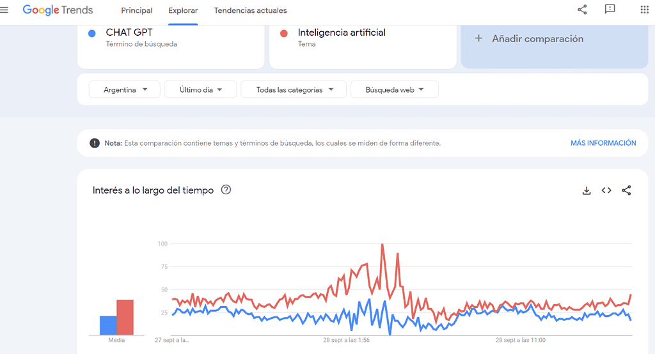Open the MÁS INFORMACIÓN link
Image resolution: width=655 pixels, height=354 pixels.
click(603, 143)
